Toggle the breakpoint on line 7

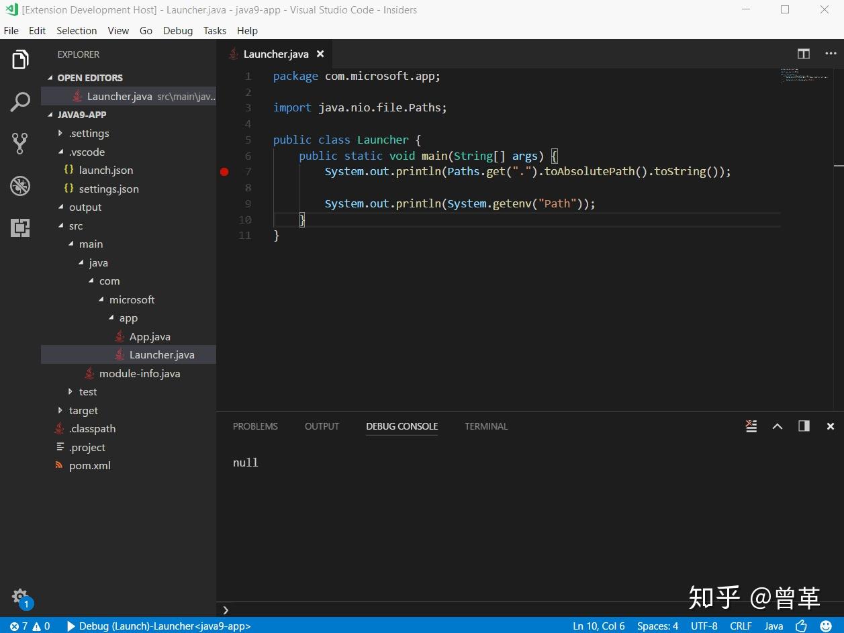224,172
